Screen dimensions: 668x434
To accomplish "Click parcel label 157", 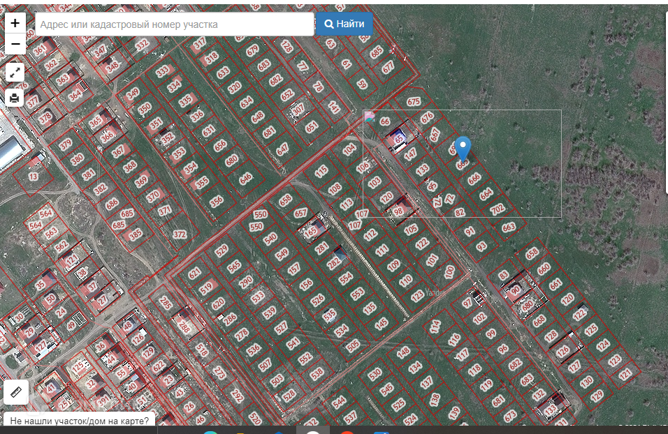I will tap(294, 269).
